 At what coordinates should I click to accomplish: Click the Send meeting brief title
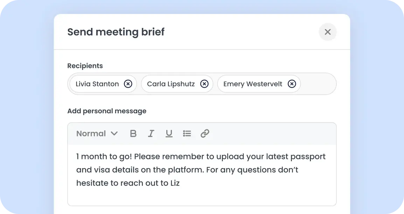click(116, 32)
